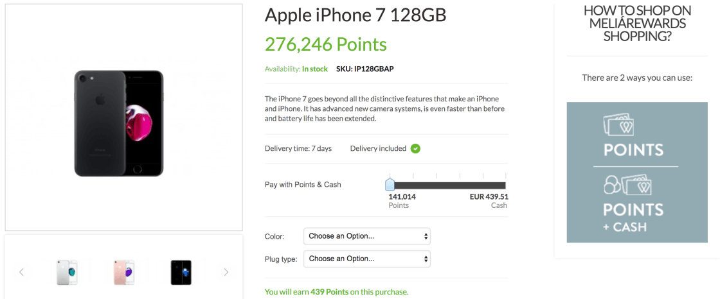Screen dimensions: 720x299
Task: Click the 276,246 Points price
Action: pos(326,44)
